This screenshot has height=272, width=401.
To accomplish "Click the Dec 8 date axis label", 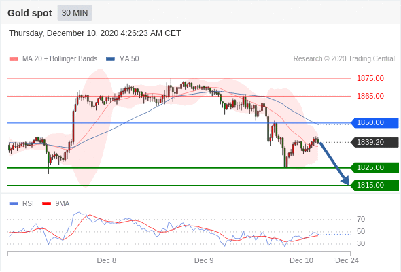I will point(107,260).
